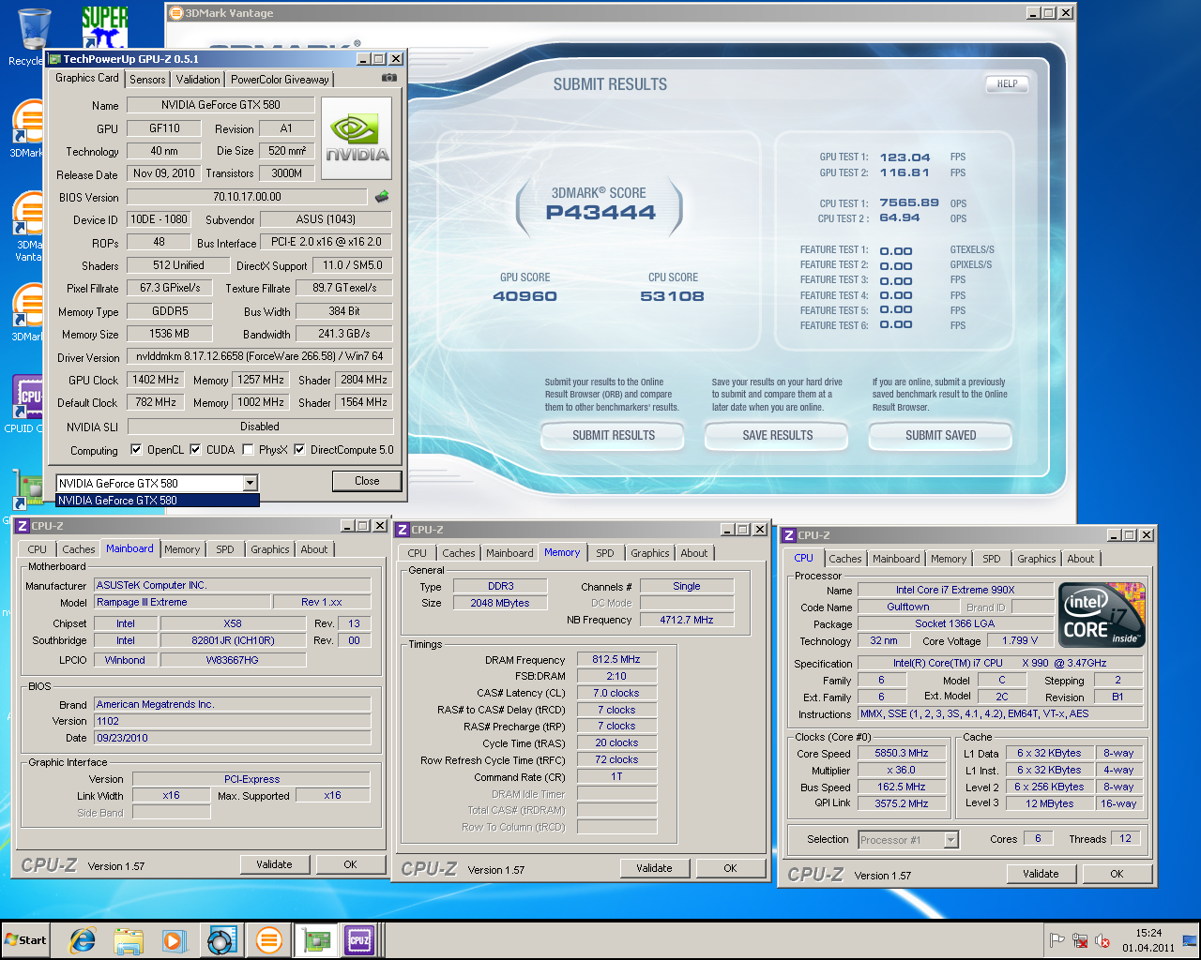Click the GPU-Z screenshot camera icon
Screen dimensions: 1201x960
389,78
